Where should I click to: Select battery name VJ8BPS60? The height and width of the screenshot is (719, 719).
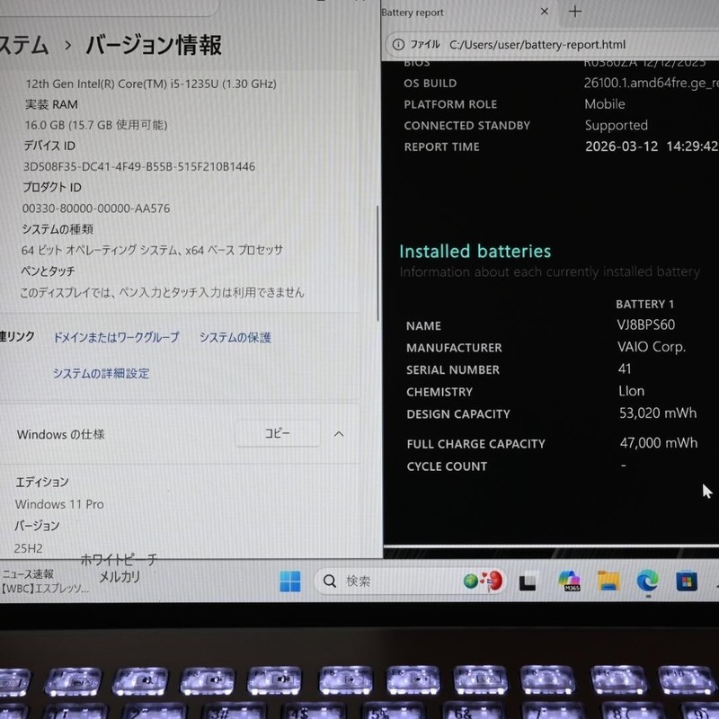click(x=645, y=324)
